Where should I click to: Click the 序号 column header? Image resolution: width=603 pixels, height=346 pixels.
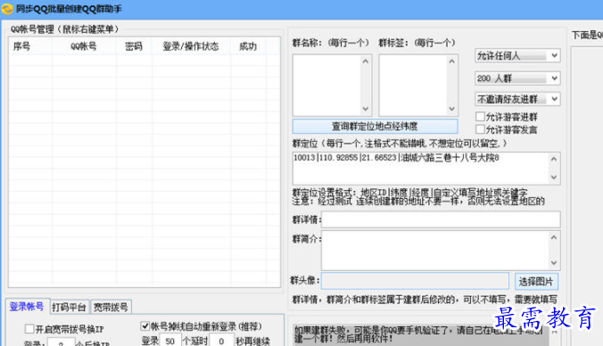(30, 46)
